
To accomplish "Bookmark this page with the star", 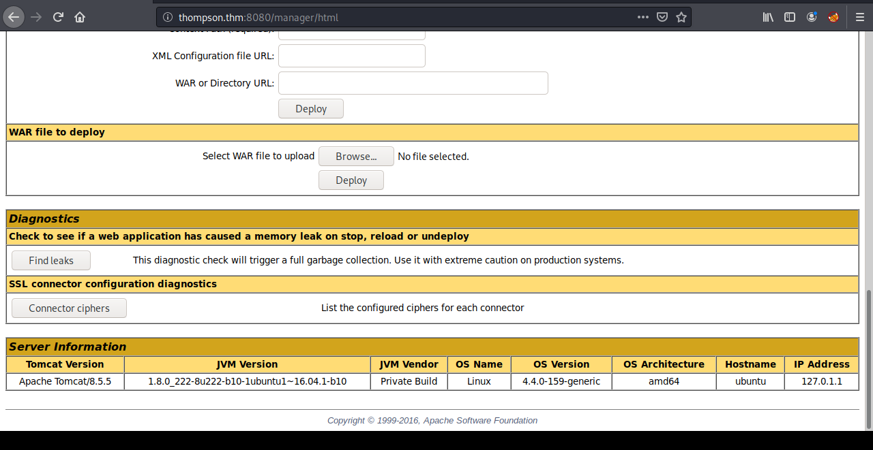I will pyautogui.click(x=681, y=17).
